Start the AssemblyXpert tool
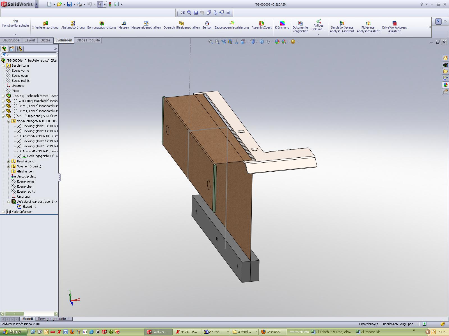The width and height of the screenshot is (449, 336). coord(261,25)
